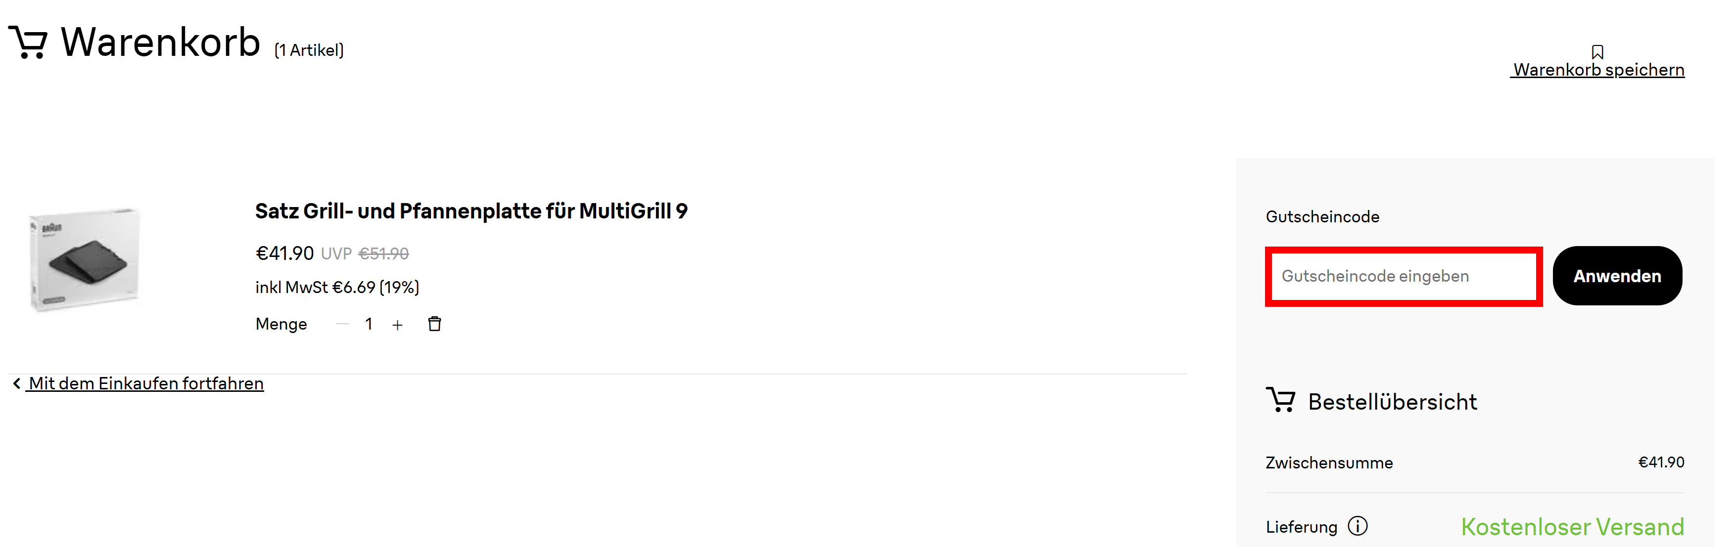
Task: Click the struck-through UVP €51.90 price
Action: point(383,254)
